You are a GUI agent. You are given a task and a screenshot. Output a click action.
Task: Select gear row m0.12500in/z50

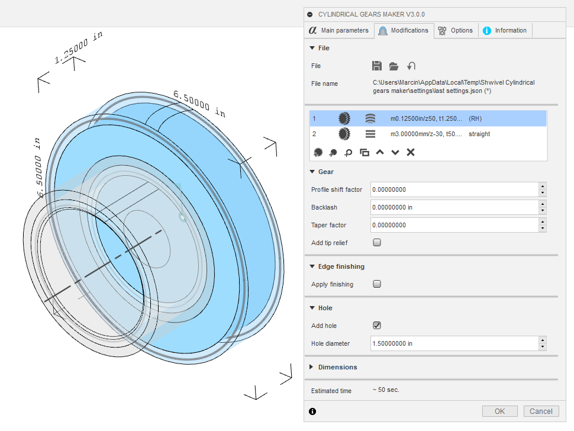point(428,118)
